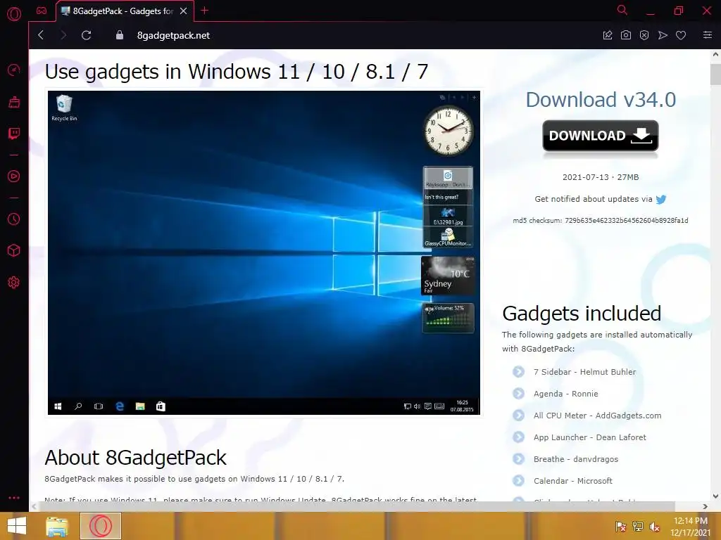The width and height of the screenshot is (721, 540).
Task: Open GX Cleaner icon in sidebar
Action: (x=14, y=102)
